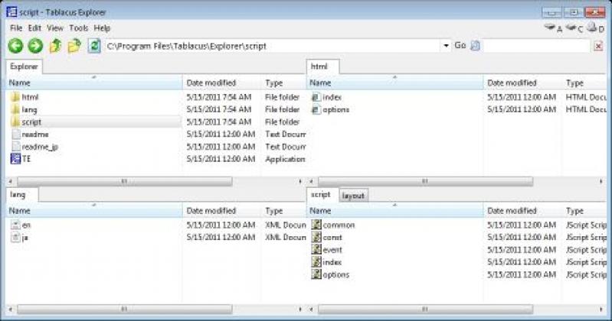Screen dimensions: 612x321
Task: Select the event JScript file icon
Action: click(316, 250)
